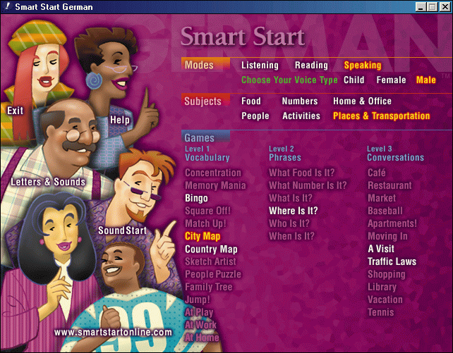453x353 pixels.
Task: Click the Subjects header label
Action: 203,101
